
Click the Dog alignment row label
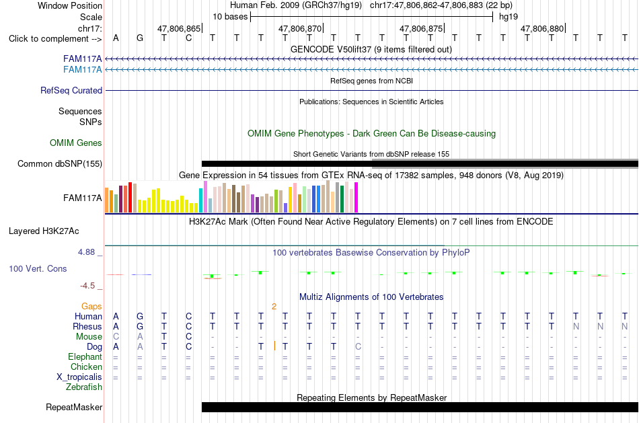[x=94, y=347]
